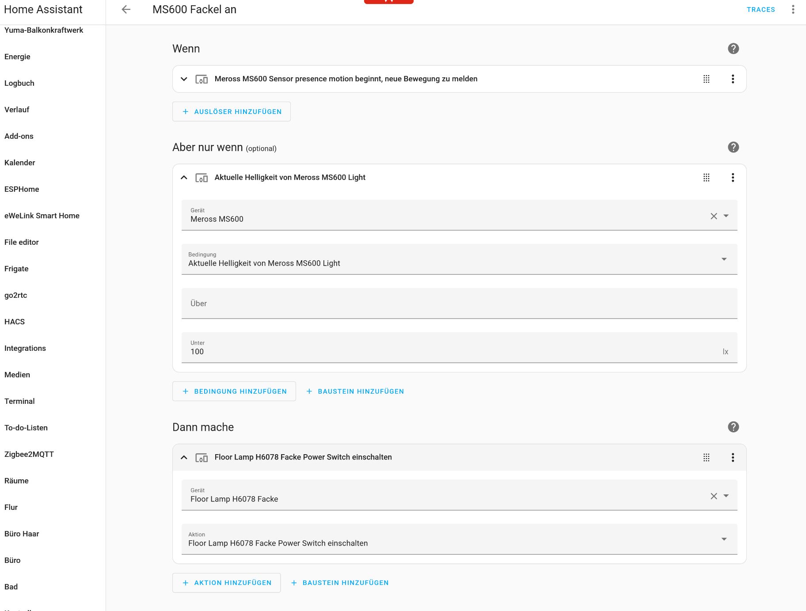Image resolution: width=806 pixels, height=611 pixels.
Task: Clear the Meross MS600 device selection
Action: pyautogui.click(x=714, y=216)
